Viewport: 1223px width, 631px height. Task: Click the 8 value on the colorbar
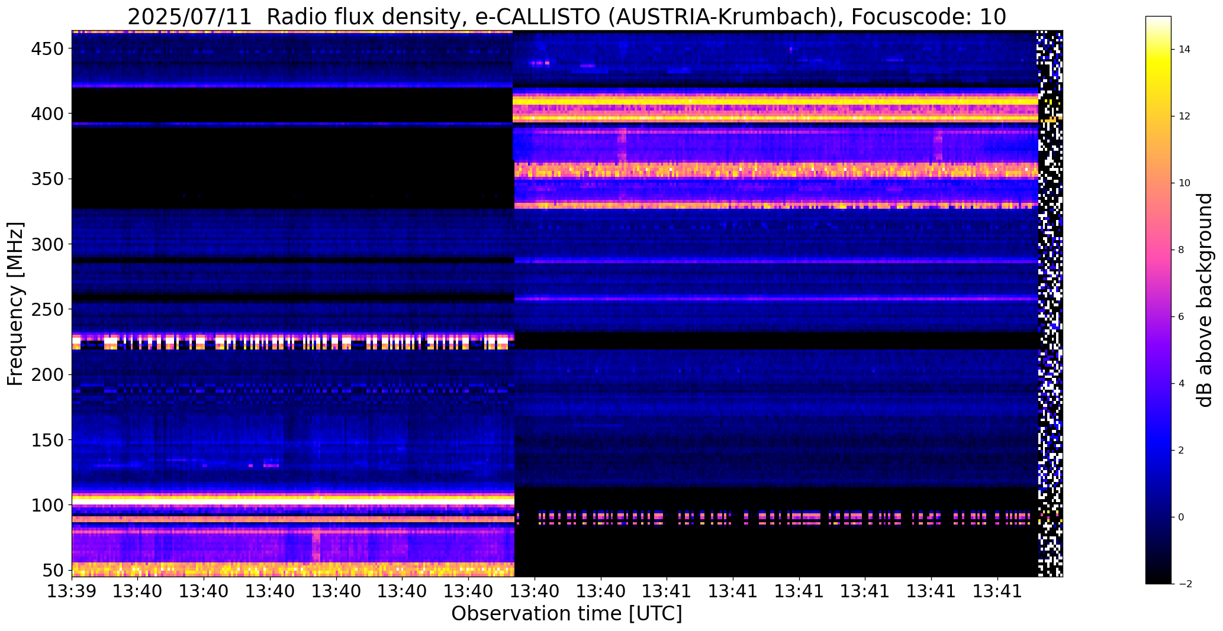click(x=1182, y=250)
